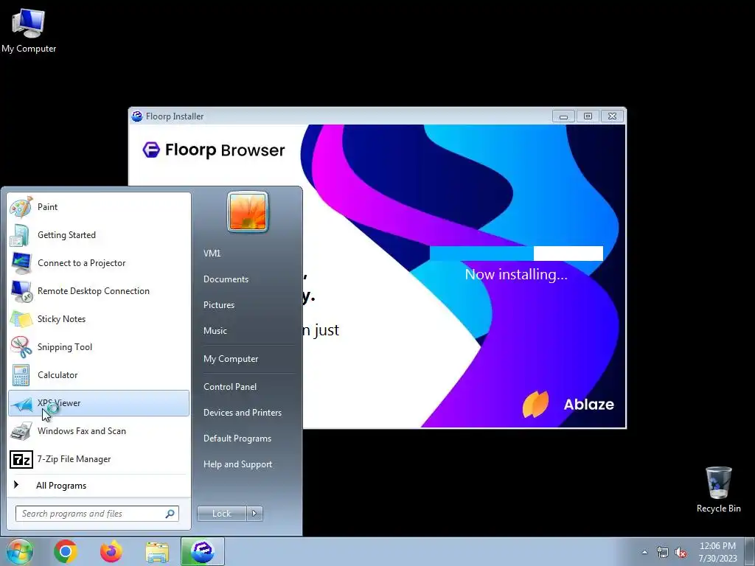Minimize the Floorp Installer window

(x=563, y=116)
